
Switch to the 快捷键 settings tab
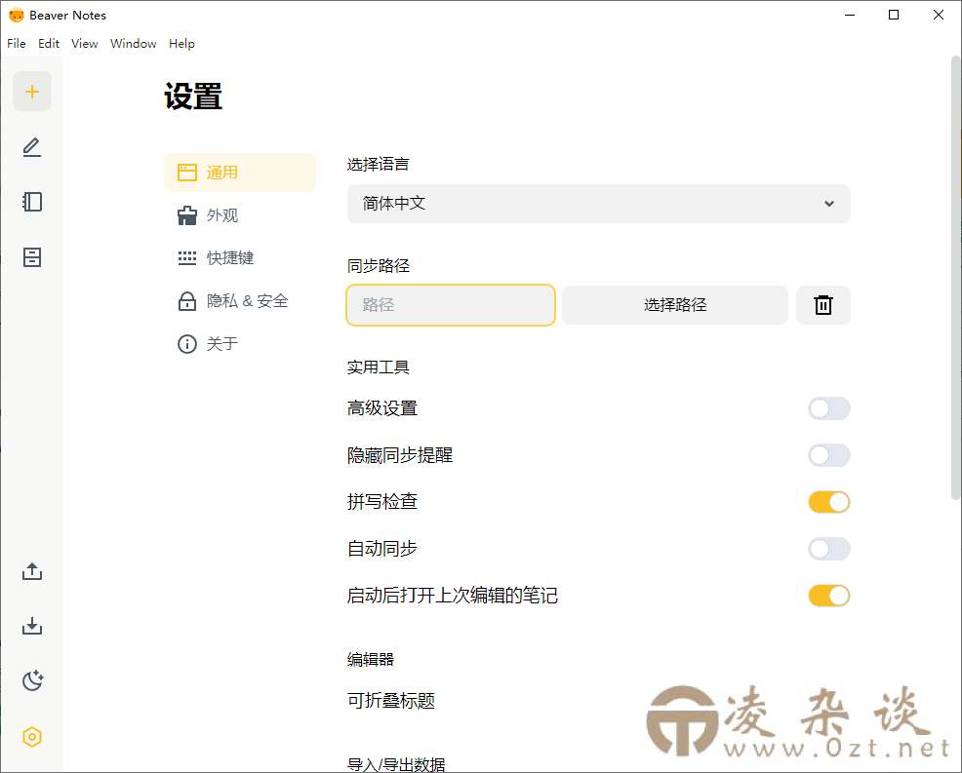click(240, 258)
